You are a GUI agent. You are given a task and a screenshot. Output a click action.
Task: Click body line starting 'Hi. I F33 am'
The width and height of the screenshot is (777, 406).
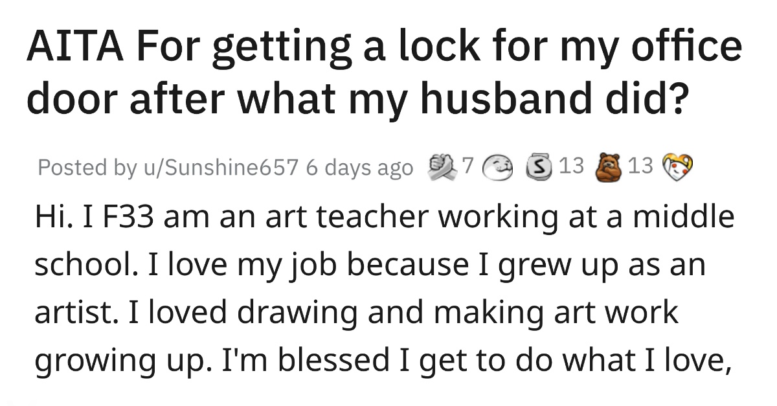(385, 218)
